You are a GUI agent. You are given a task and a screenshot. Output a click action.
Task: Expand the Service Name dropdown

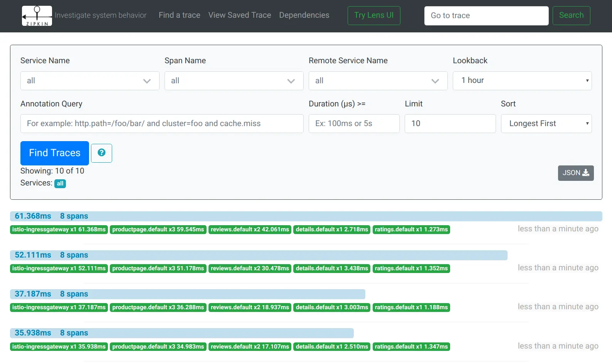point(90,81)
